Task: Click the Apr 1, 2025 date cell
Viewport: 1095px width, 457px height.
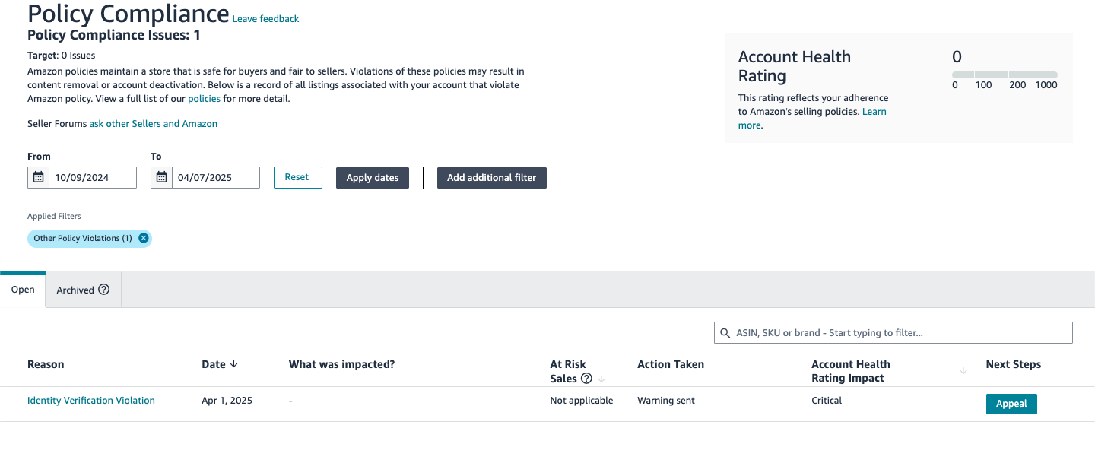Action: 227,401
